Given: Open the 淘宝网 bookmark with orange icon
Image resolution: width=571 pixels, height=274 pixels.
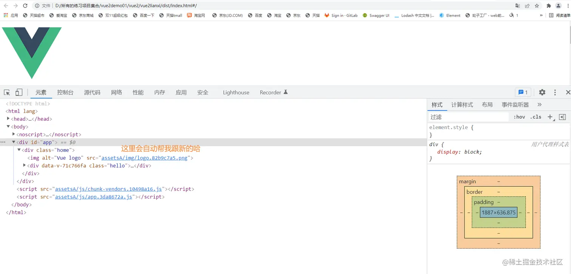Looking at the screenshot, I should (x=196, y=15).
